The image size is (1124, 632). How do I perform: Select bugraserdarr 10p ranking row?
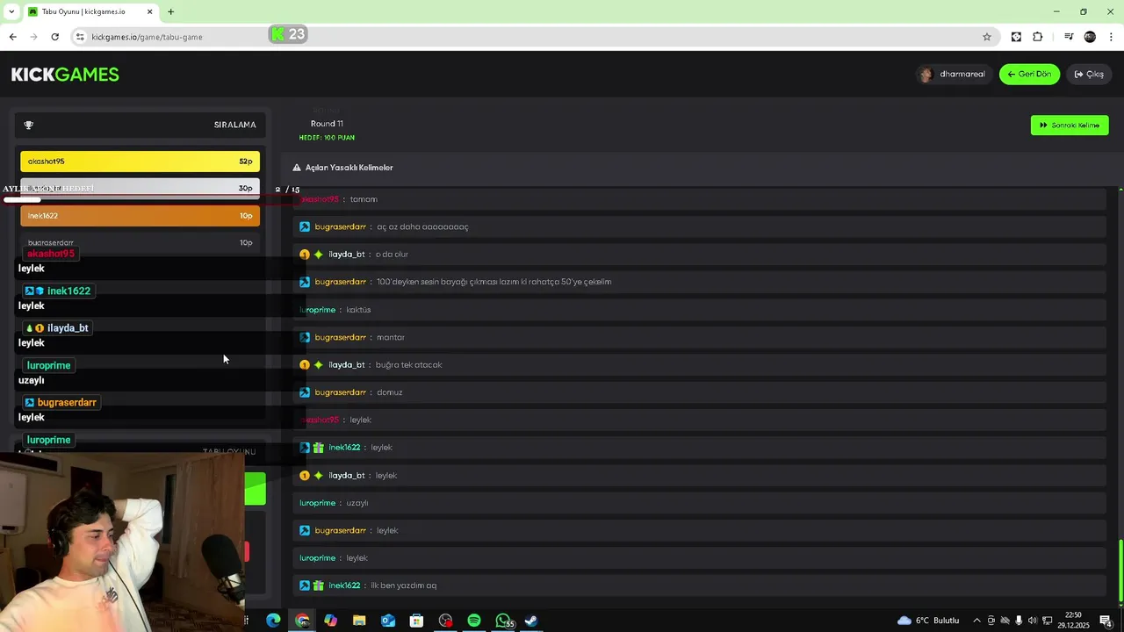pos(140,243)
